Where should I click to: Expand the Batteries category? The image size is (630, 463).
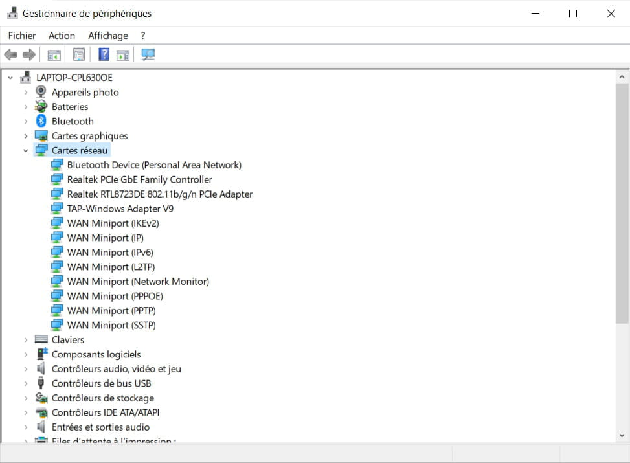[26, 106]
